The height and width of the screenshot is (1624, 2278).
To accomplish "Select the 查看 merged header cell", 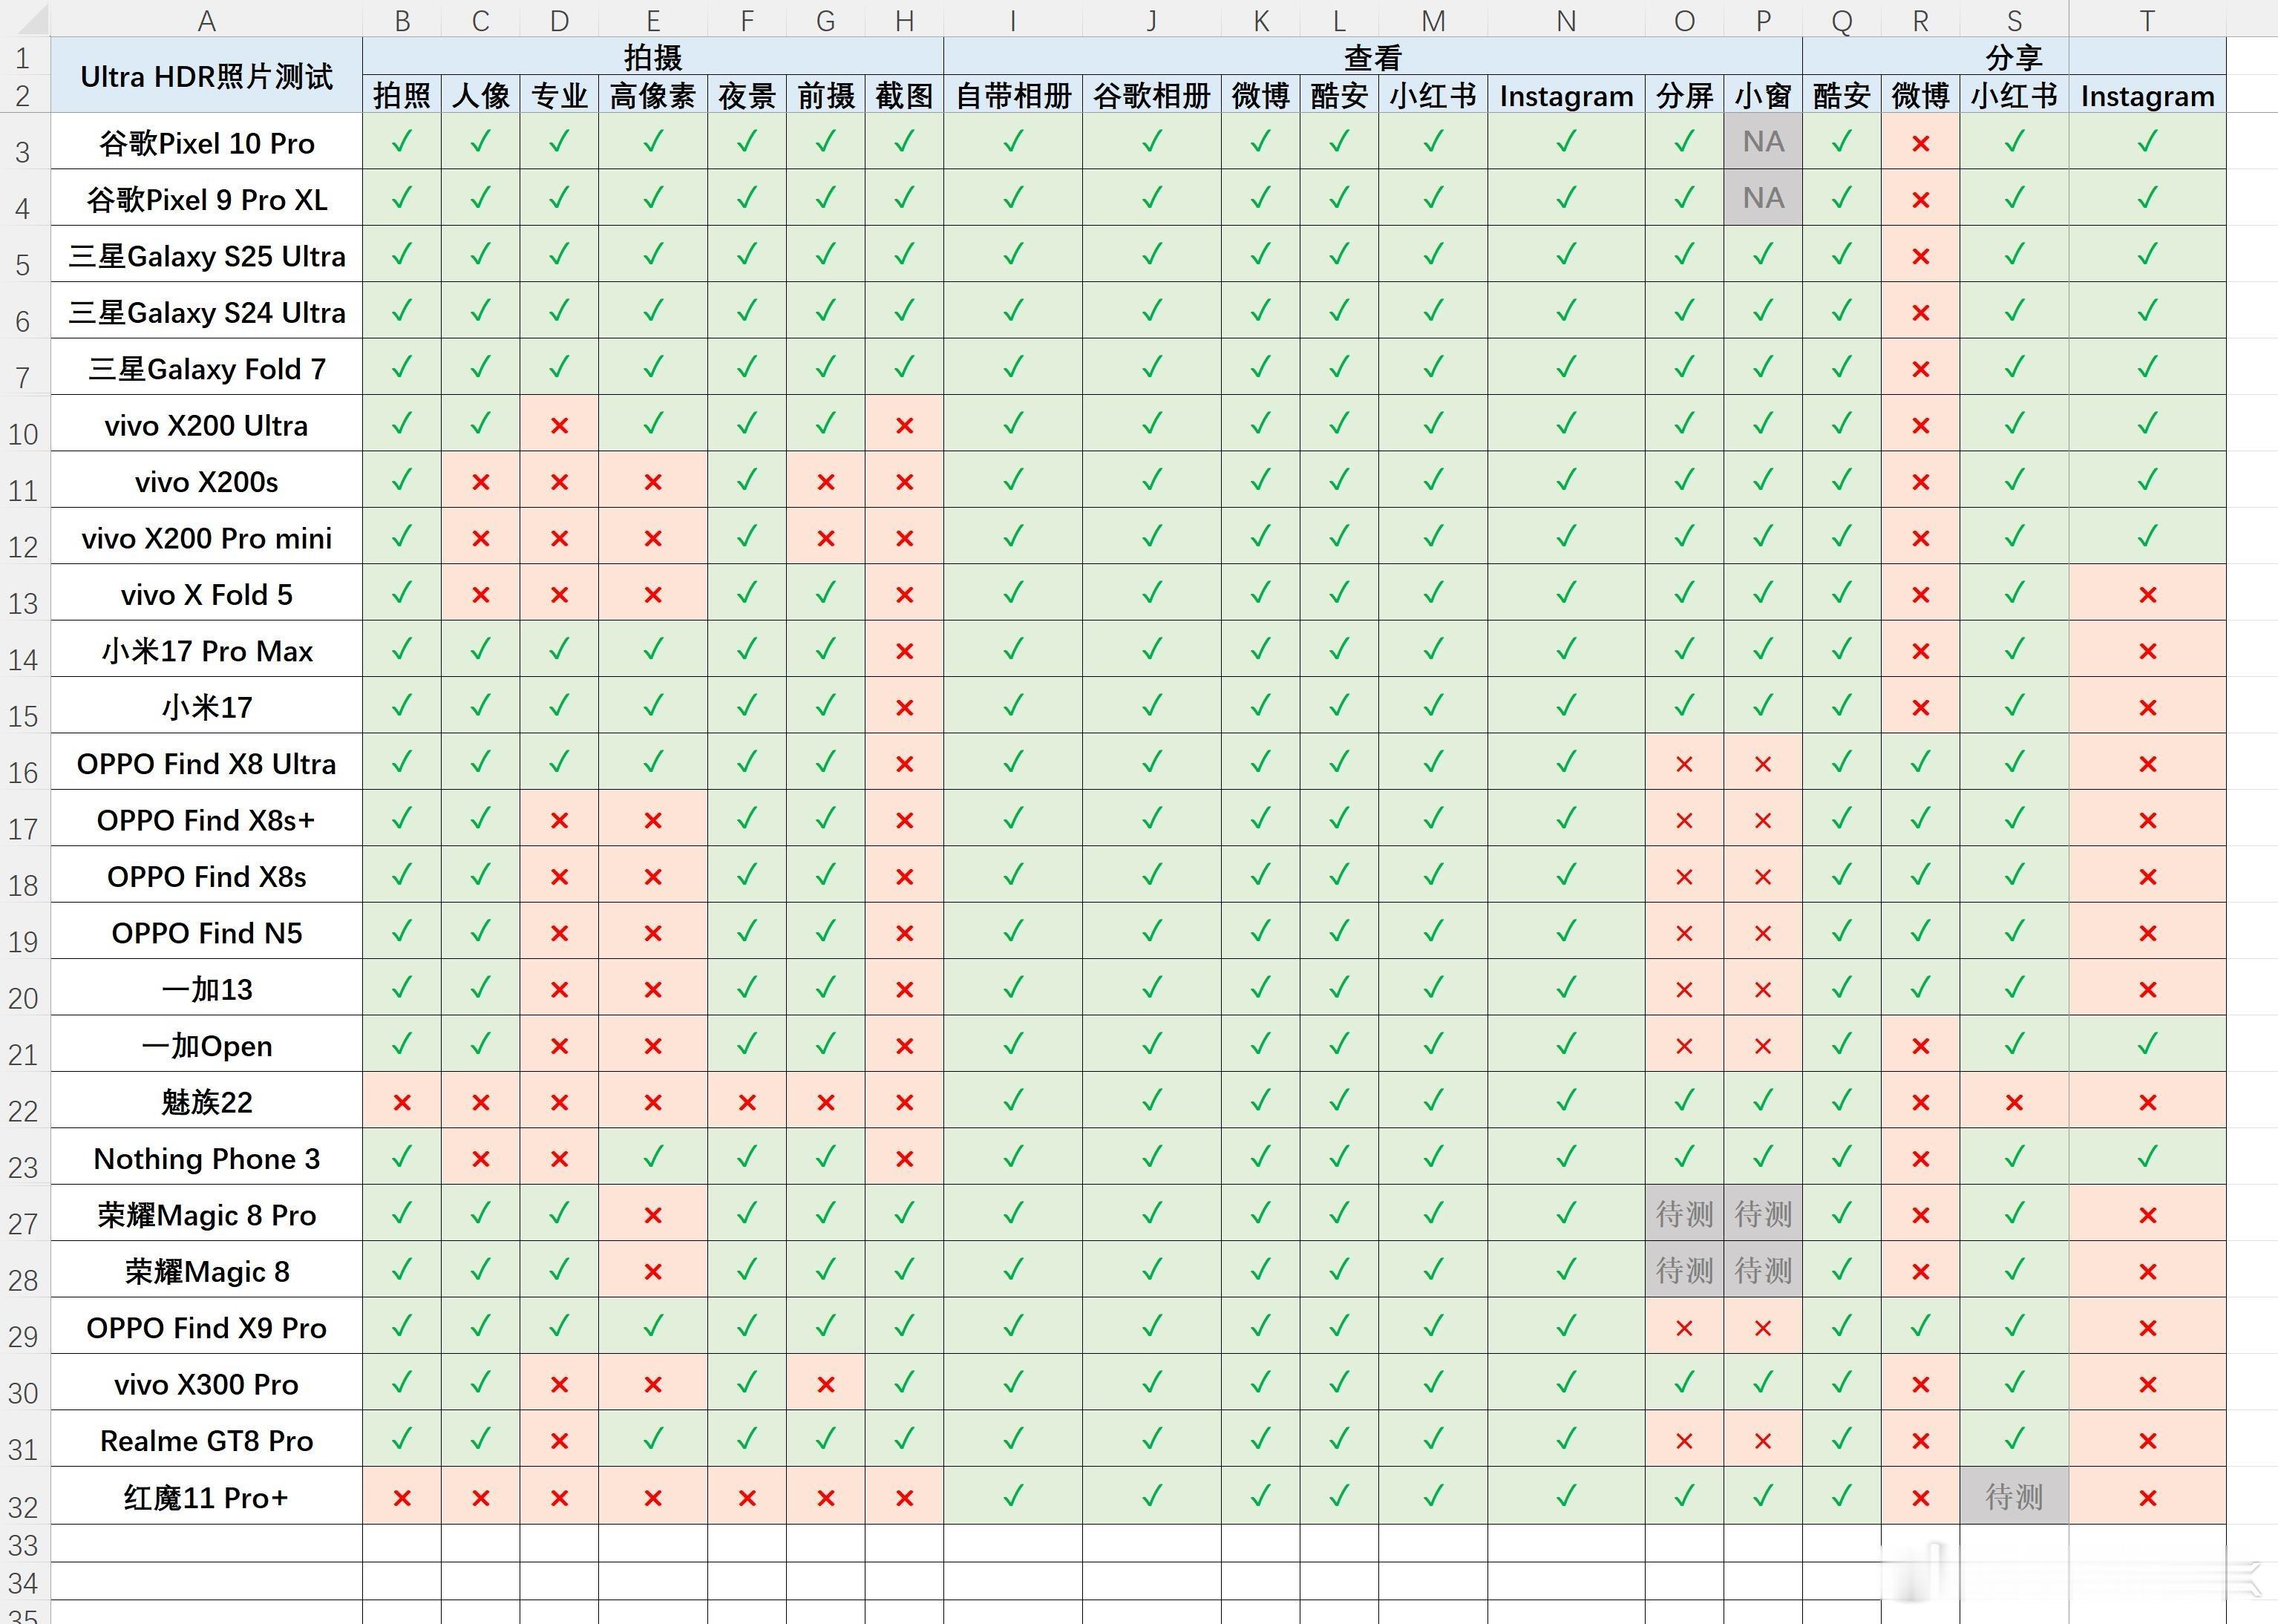I will pos(1372,57).
